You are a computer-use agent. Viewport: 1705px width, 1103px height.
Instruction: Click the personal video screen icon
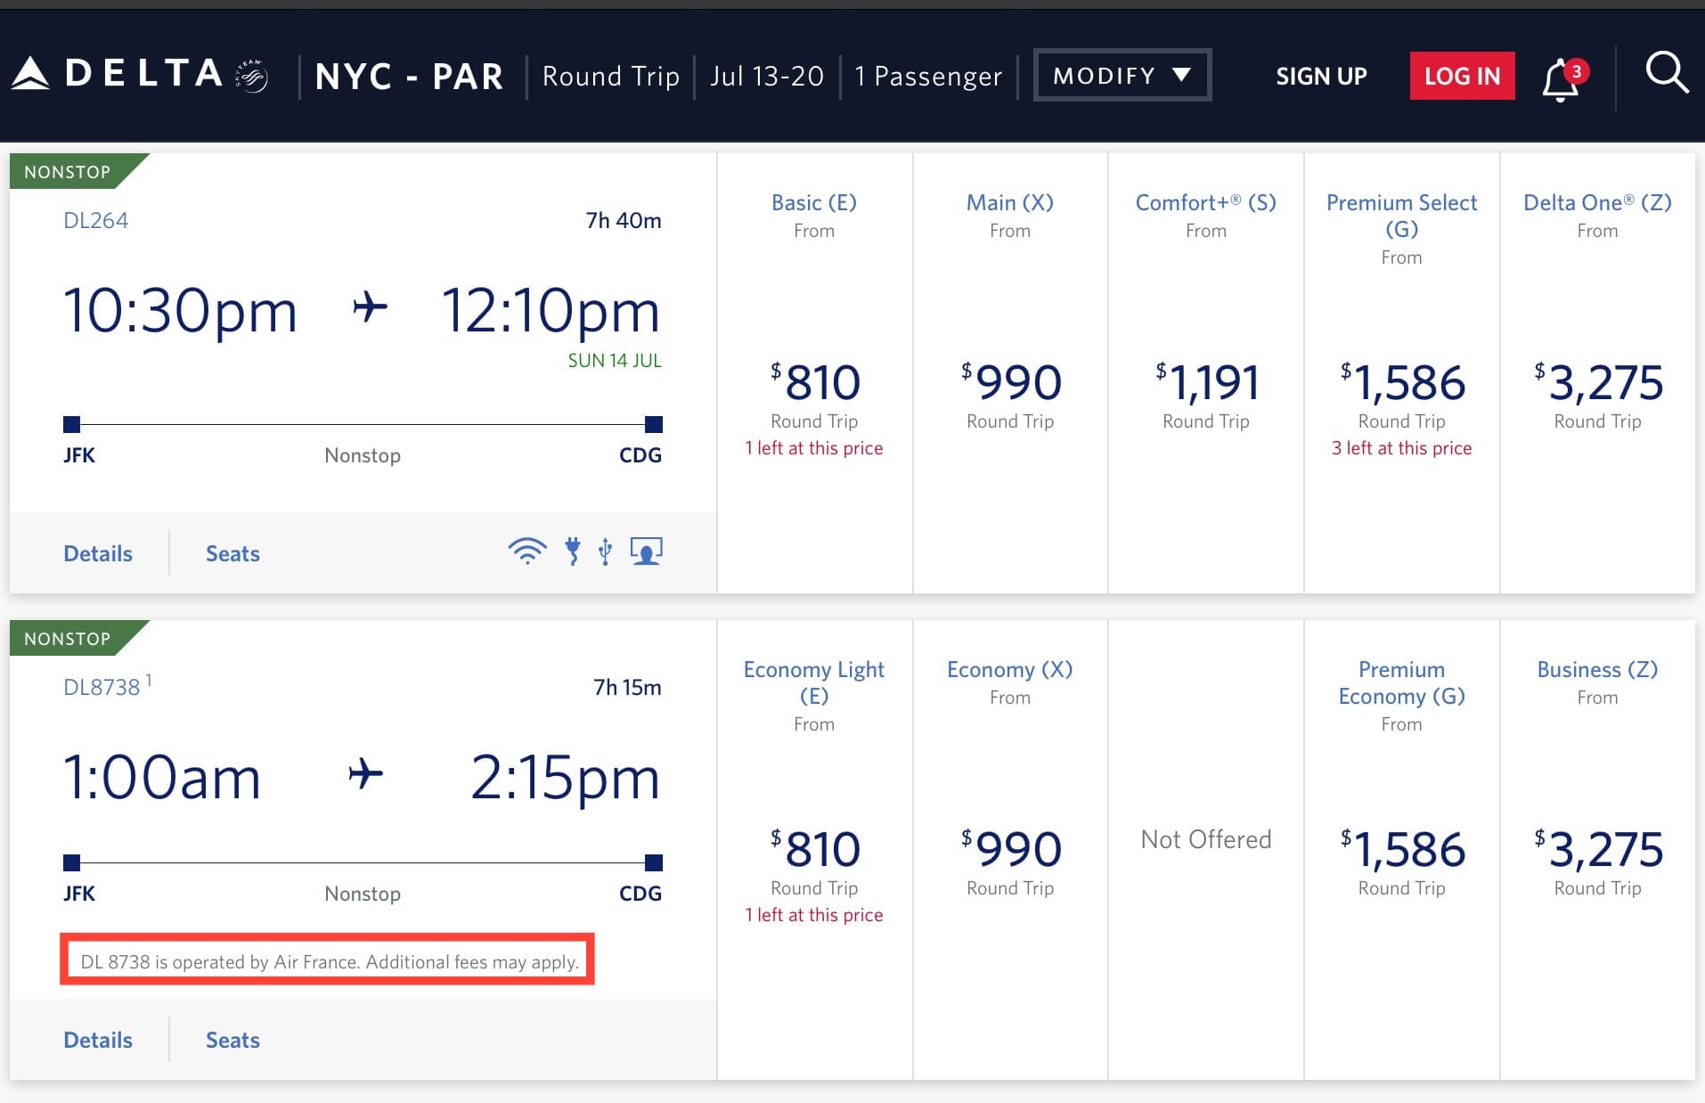647,551
